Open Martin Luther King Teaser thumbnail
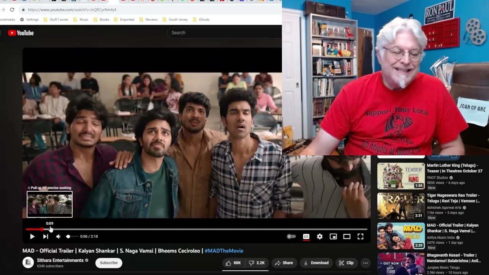Screen dimensions: 489x275 (401, 176)
